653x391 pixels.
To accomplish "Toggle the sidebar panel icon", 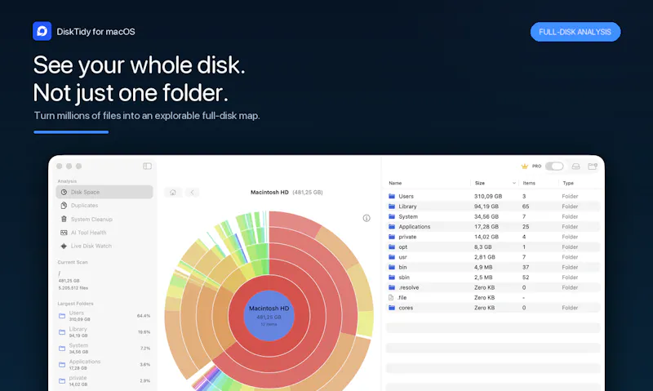I will (147, 167).
